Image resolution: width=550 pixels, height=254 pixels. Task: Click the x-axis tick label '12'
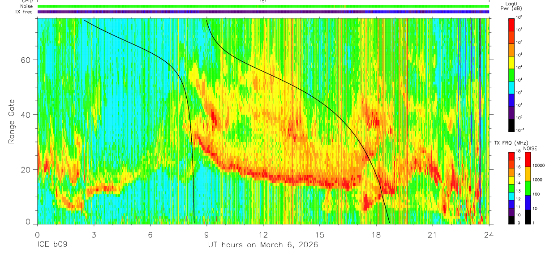pyautogui.click(x=263, y=235)
